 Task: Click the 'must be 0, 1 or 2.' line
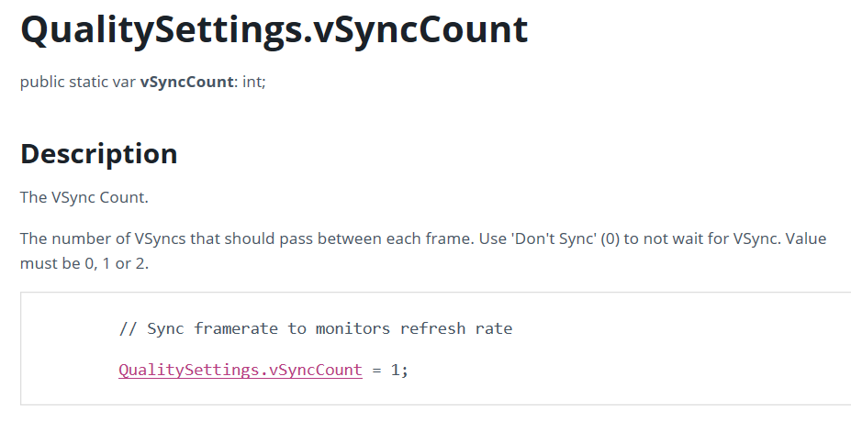click(x=84, y=263)
